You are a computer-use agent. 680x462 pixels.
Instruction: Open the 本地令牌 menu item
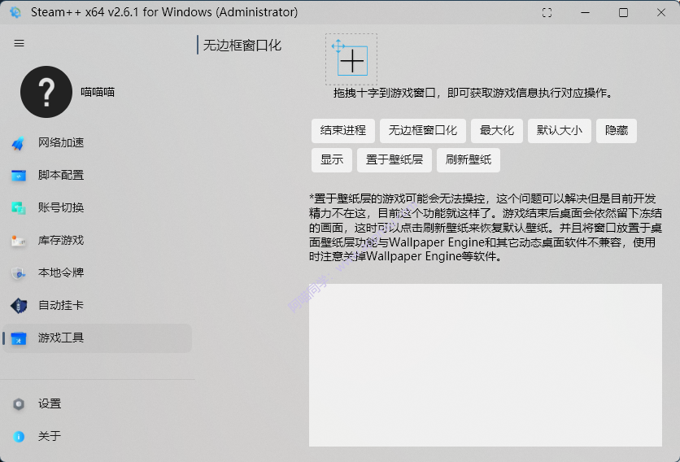coord(97,272)
